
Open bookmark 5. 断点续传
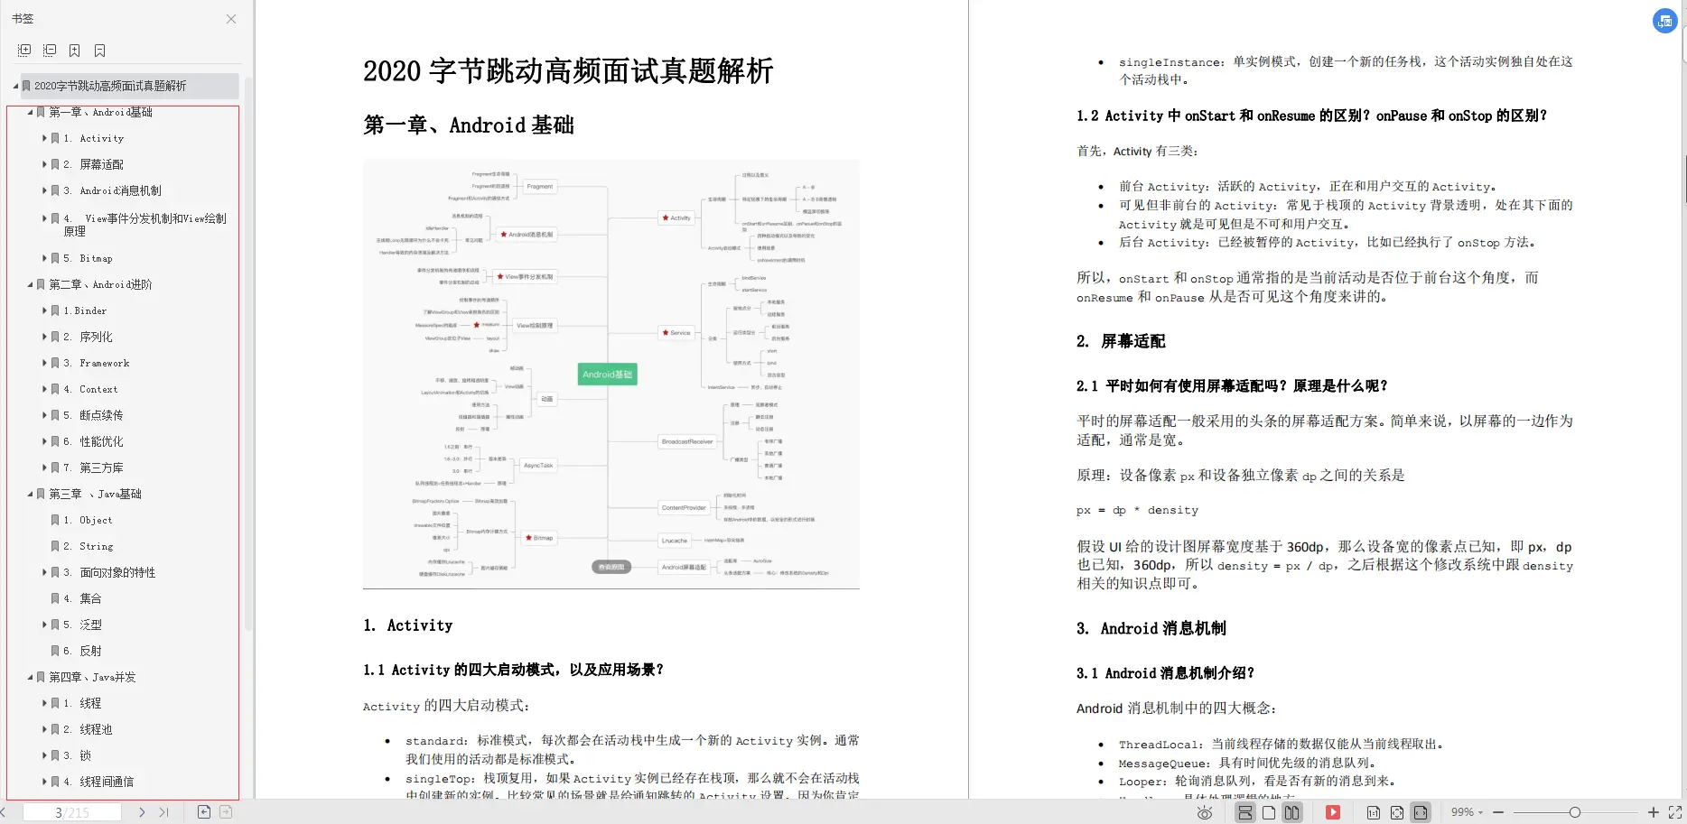pos(93,415)
